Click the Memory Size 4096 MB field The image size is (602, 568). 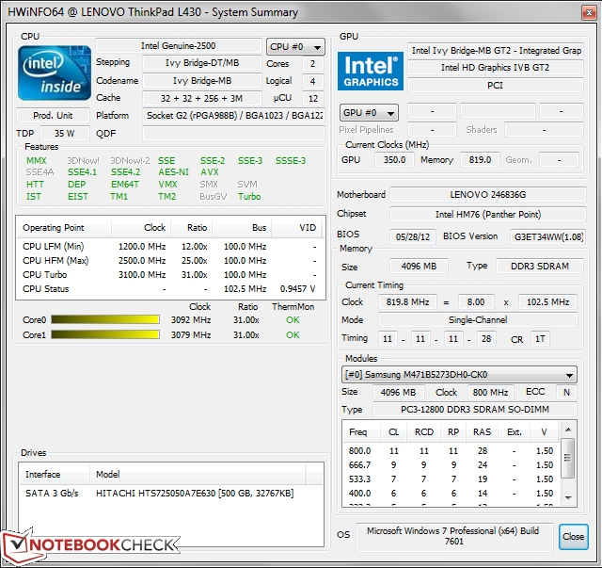point(419,267)
